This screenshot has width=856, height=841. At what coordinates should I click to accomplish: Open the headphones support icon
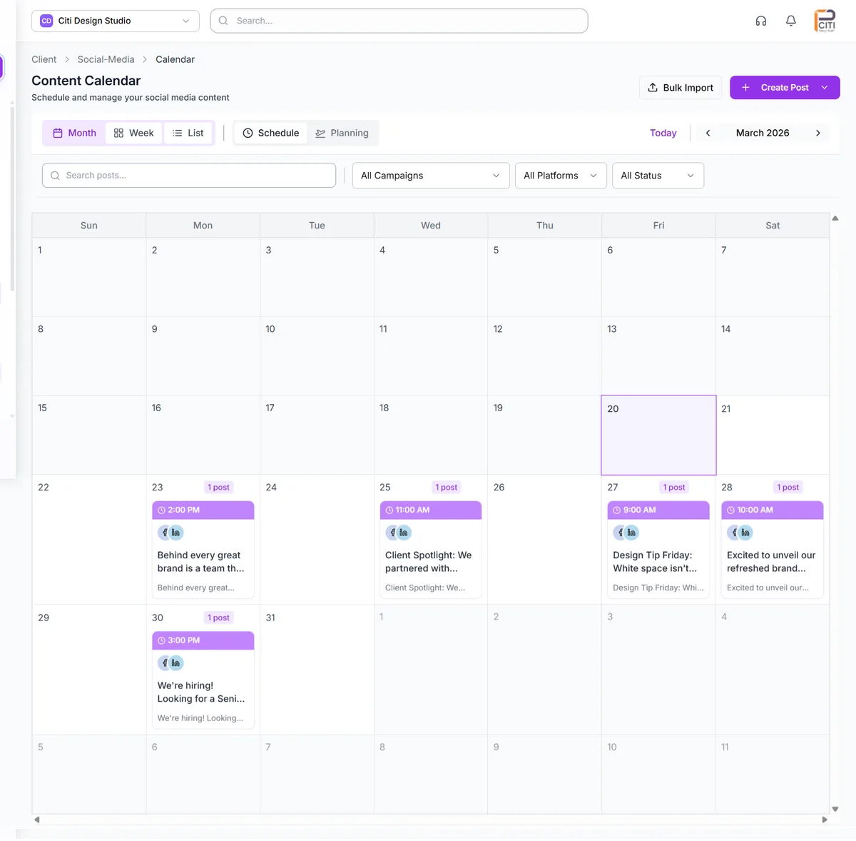tap(760, 21)
